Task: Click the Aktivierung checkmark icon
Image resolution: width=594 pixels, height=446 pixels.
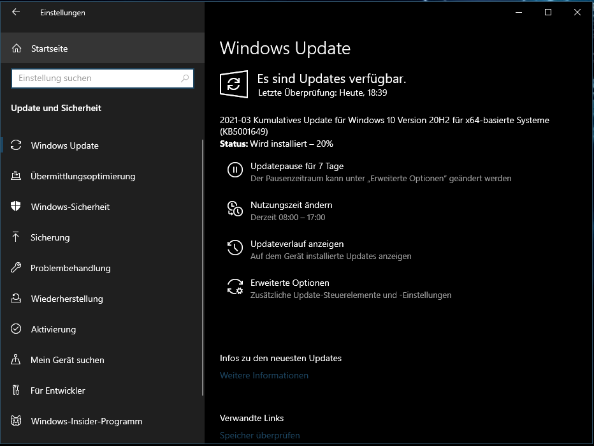Action: click(x=16, y=329)
